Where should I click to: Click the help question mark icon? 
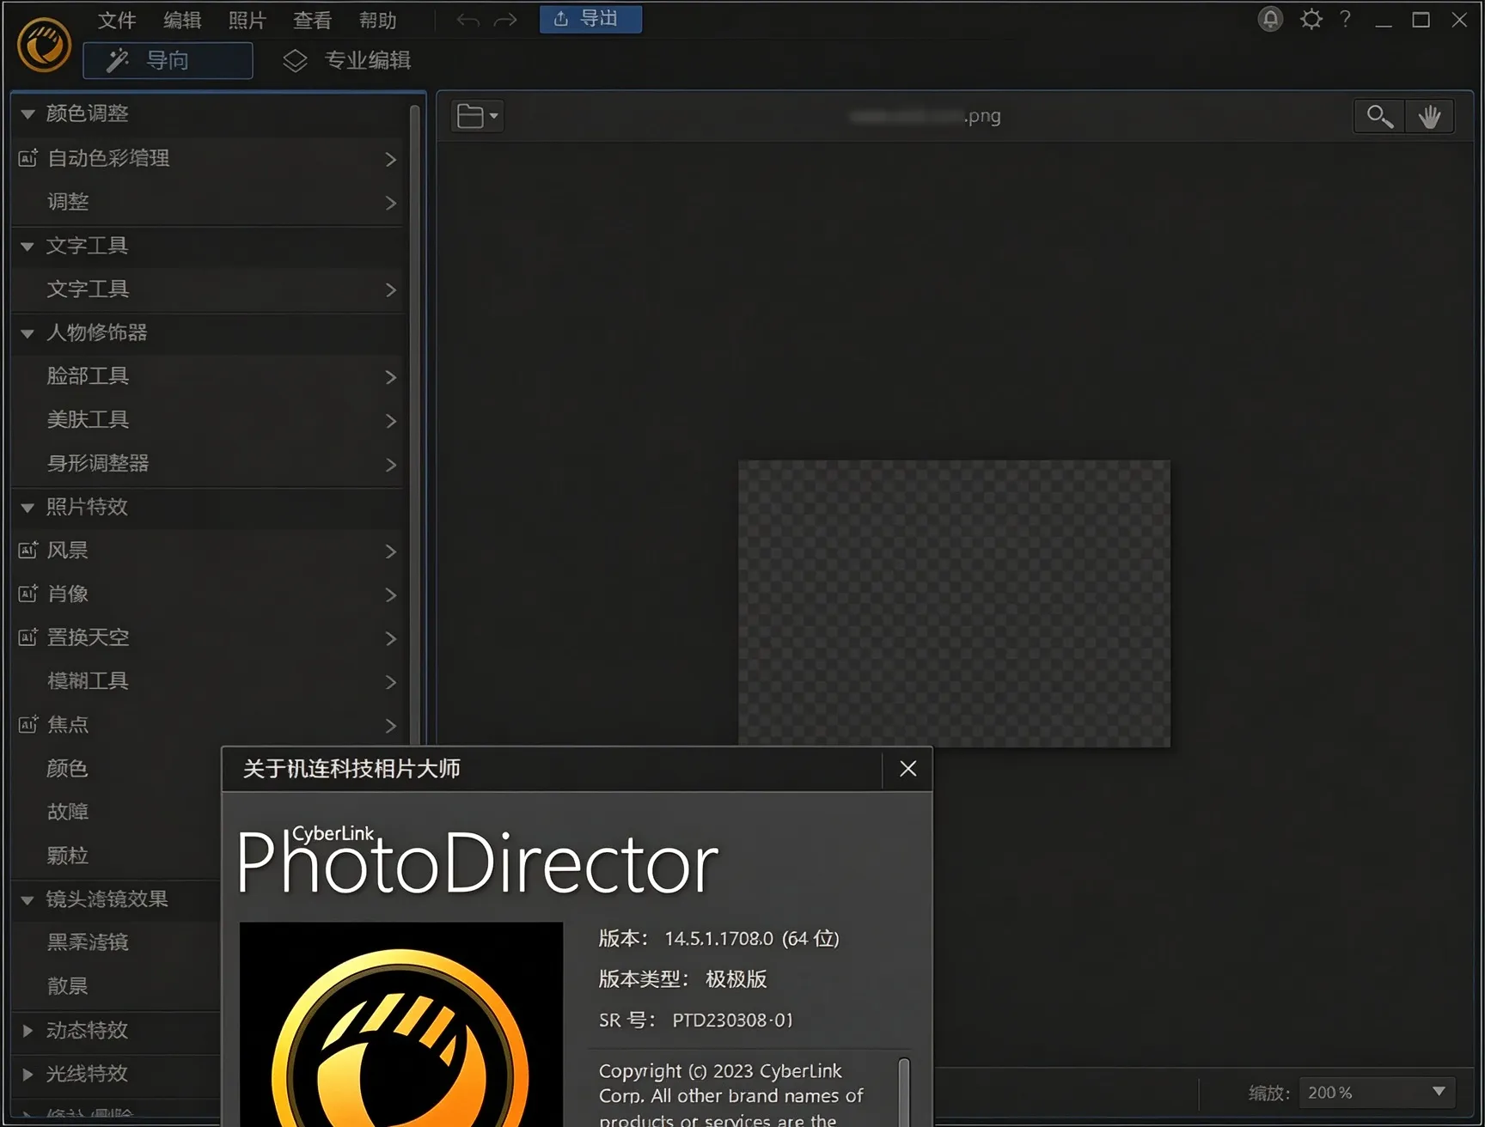pos(1345,19)
